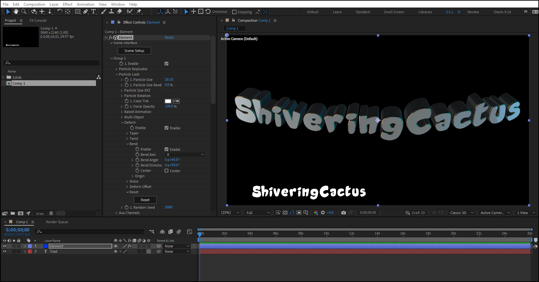Click the red label color of Text layer
The width and height of the screenshot is (539, 282).
tap(30, 251)
